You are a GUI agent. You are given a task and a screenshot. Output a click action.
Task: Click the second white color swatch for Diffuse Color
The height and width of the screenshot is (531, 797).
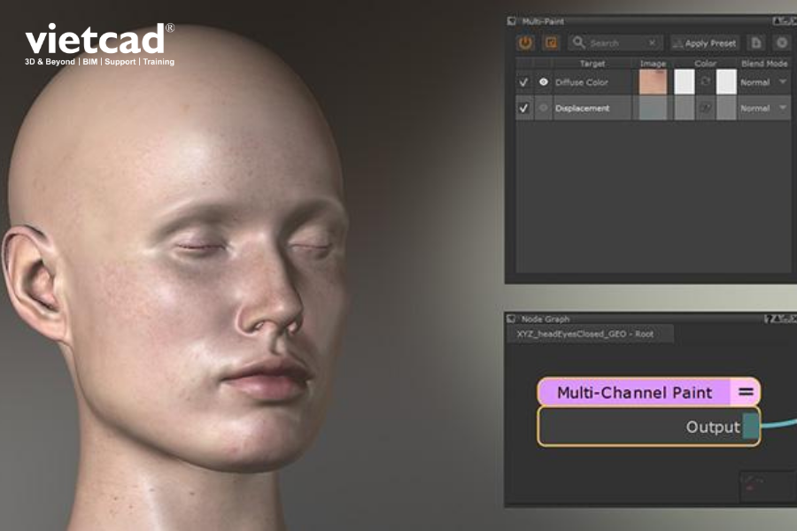pyautogui.click(x=726, y=81)
